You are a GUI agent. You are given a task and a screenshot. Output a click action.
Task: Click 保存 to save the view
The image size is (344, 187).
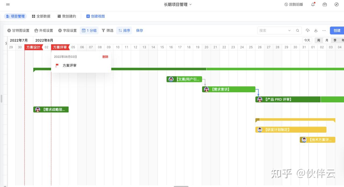click(139, 31)
